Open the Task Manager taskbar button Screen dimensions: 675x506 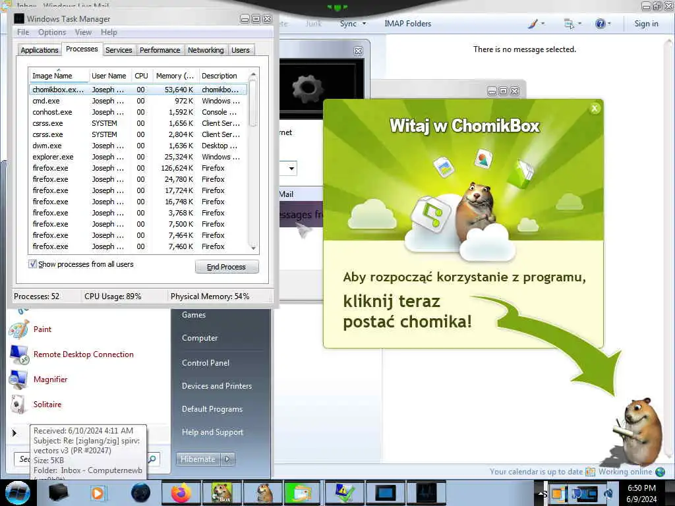pos(426,493)
